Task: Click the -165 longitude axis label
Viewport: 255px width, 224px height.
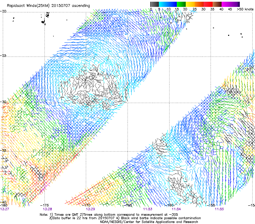Action: (128, 205)
